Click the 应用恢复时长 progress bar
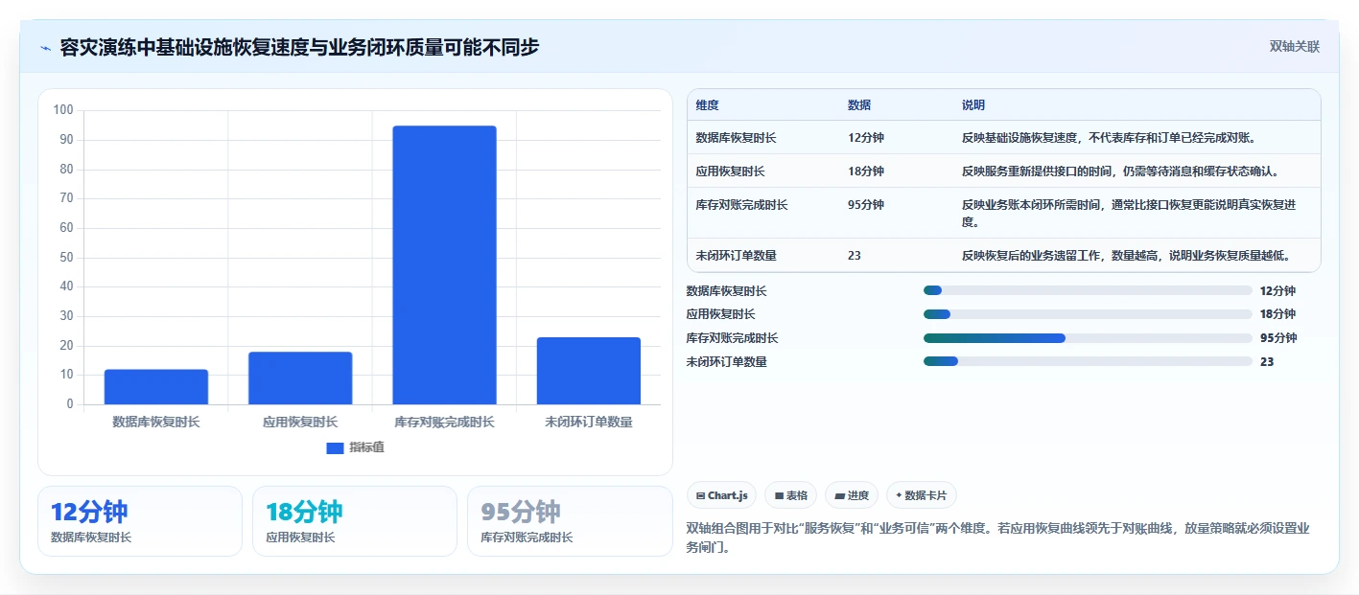1359x595 pixels. [x=1088, y=314]
